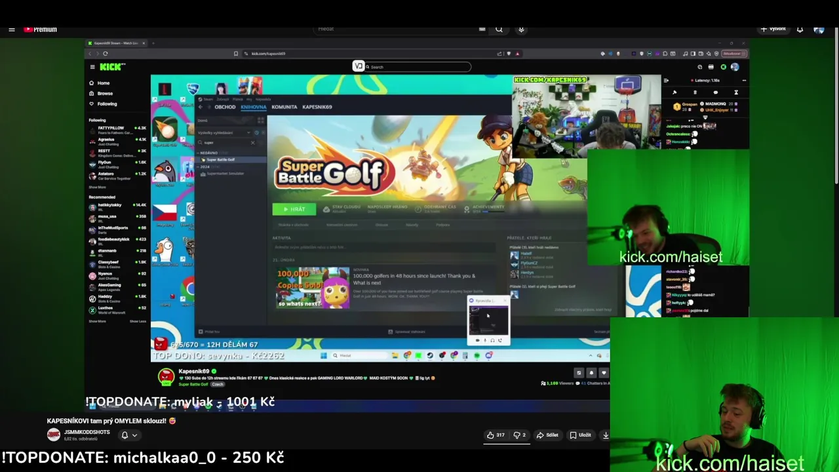Open the goose desktop shortcut
The image size is (839, 472).
(x=165, y=250)
